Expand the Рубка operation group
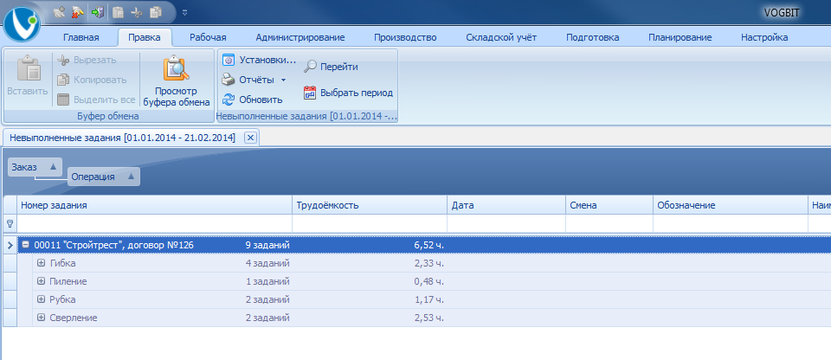Screen dimensions: 831x360 pyautogui.click(x=42, y=299)
